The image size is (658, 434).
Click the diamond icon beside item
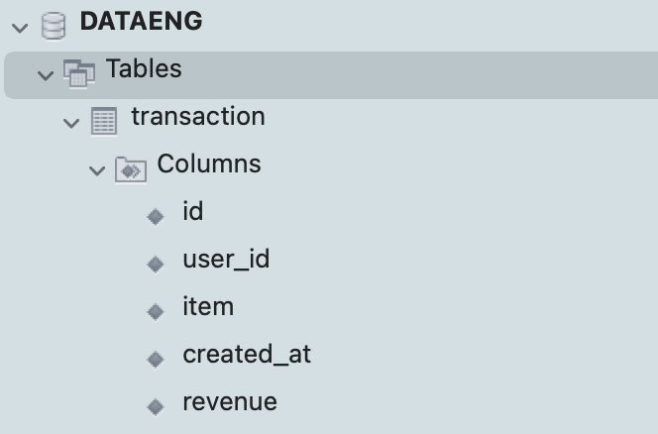tap(155, 311)
